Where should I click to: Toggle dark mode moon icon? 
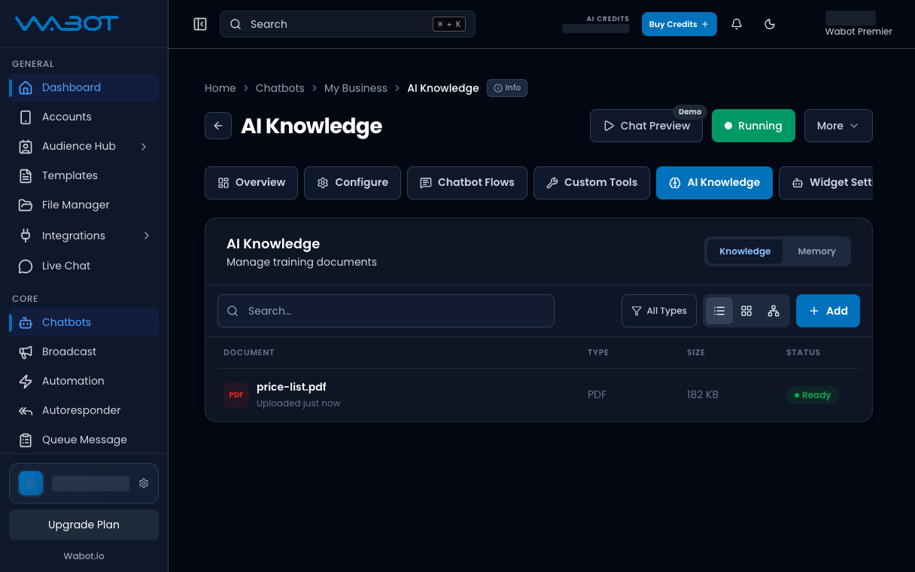tap(770, 24)
